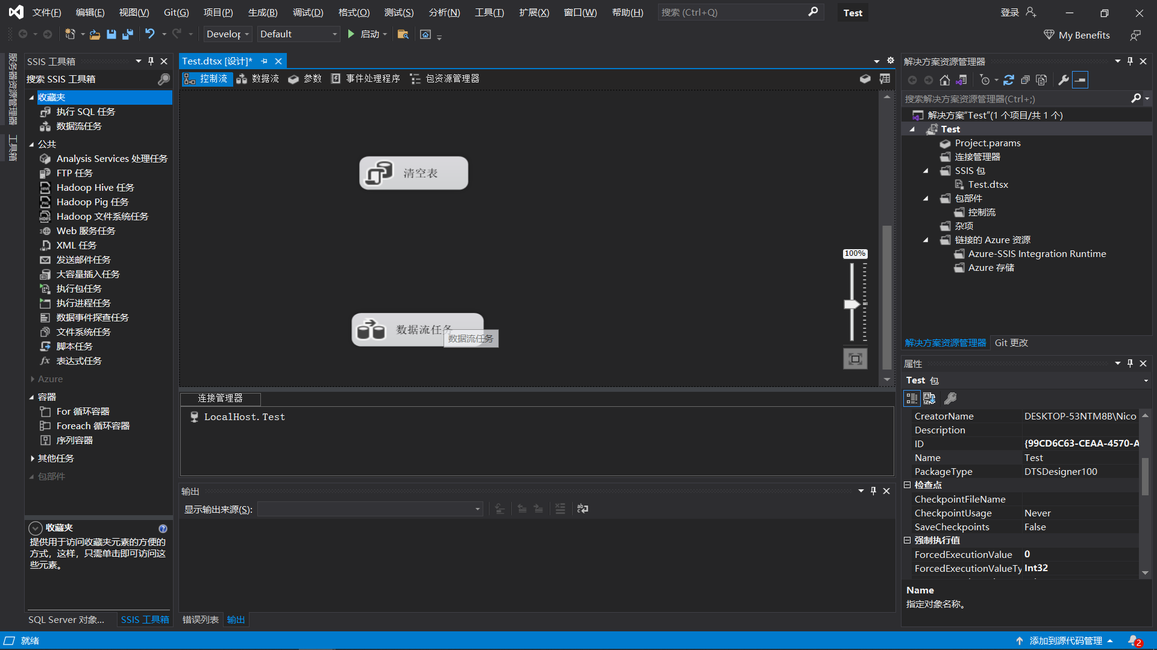Open the Default configuration dropdown

[x=298, y=34]
